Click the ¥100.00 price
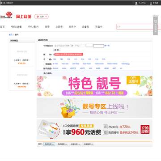161x161 pixels. click(x=22, y=87)
